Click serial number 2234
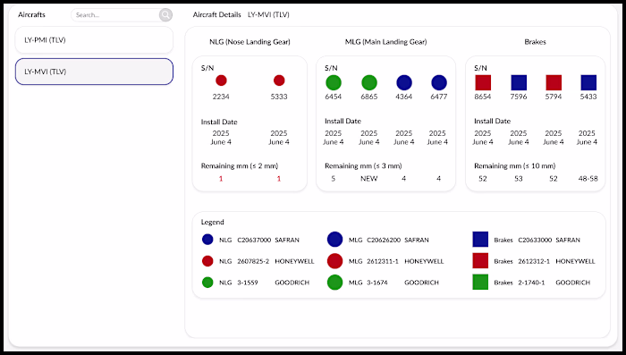 click(x=221, y=97)
